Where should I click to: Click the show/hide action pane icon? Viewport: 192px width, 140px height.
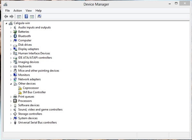pos(32,17)
